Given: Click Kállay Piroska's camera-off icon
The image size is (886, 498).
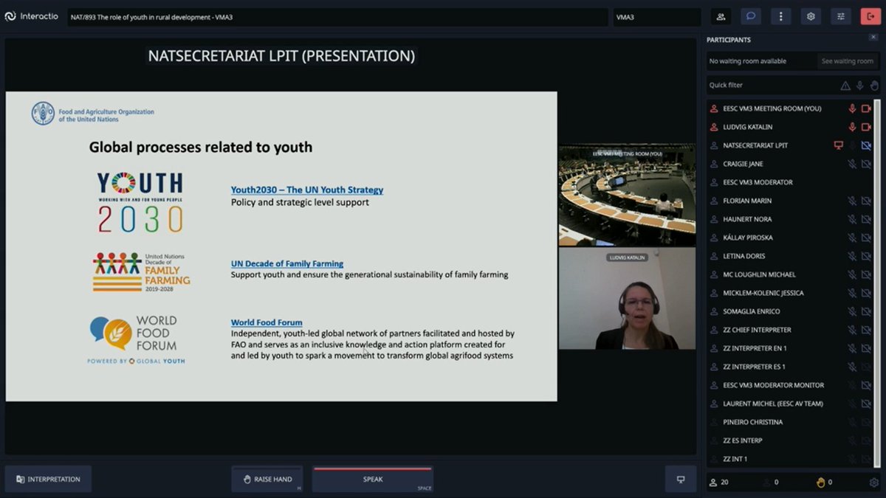Looking at the screenshot, I should 866,238.
